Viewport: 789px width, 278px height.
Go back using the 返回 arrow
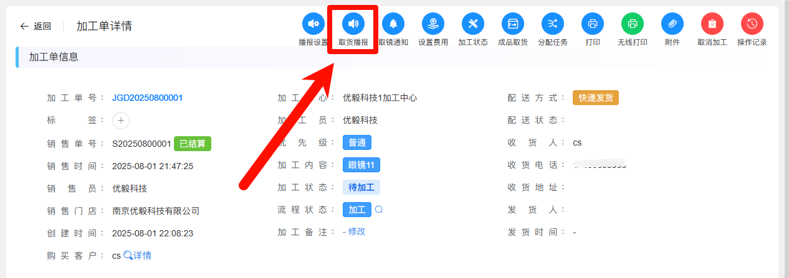pyautogui.click(x=36, y=26)
